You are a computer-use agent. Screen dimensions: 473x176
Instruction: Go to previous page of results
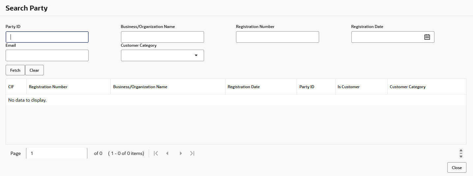[167, 153]
